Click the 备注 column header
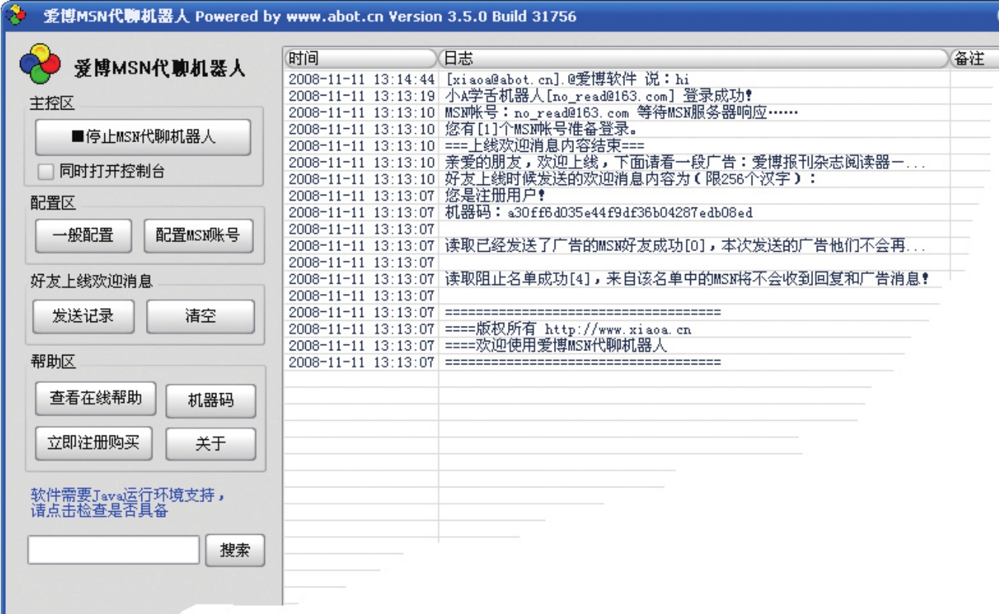 (974, 59)
